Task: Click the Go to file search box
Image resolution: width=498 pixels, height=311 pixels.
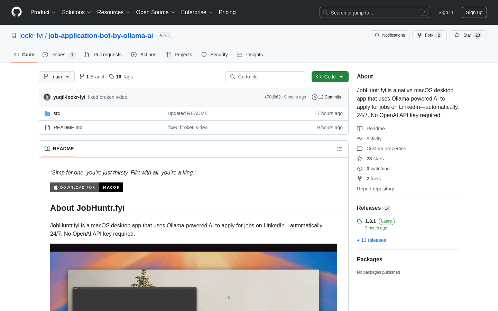Action: click(266, 77)
